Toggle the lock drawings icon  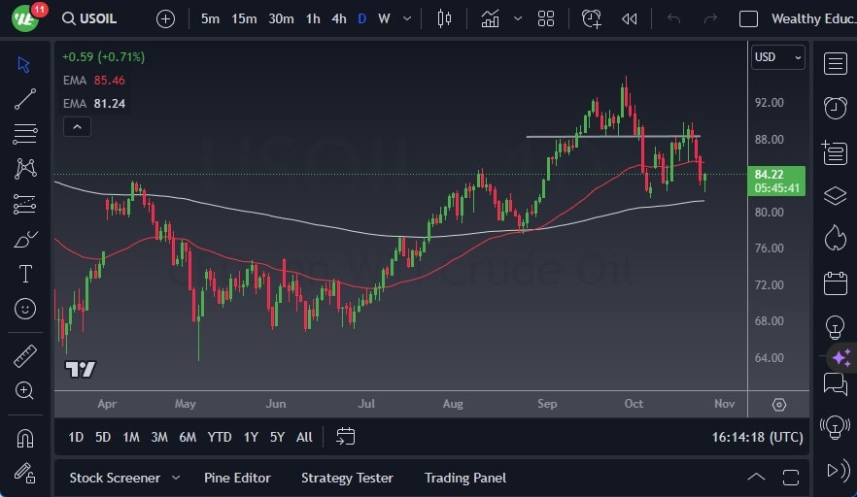(25, 473)
